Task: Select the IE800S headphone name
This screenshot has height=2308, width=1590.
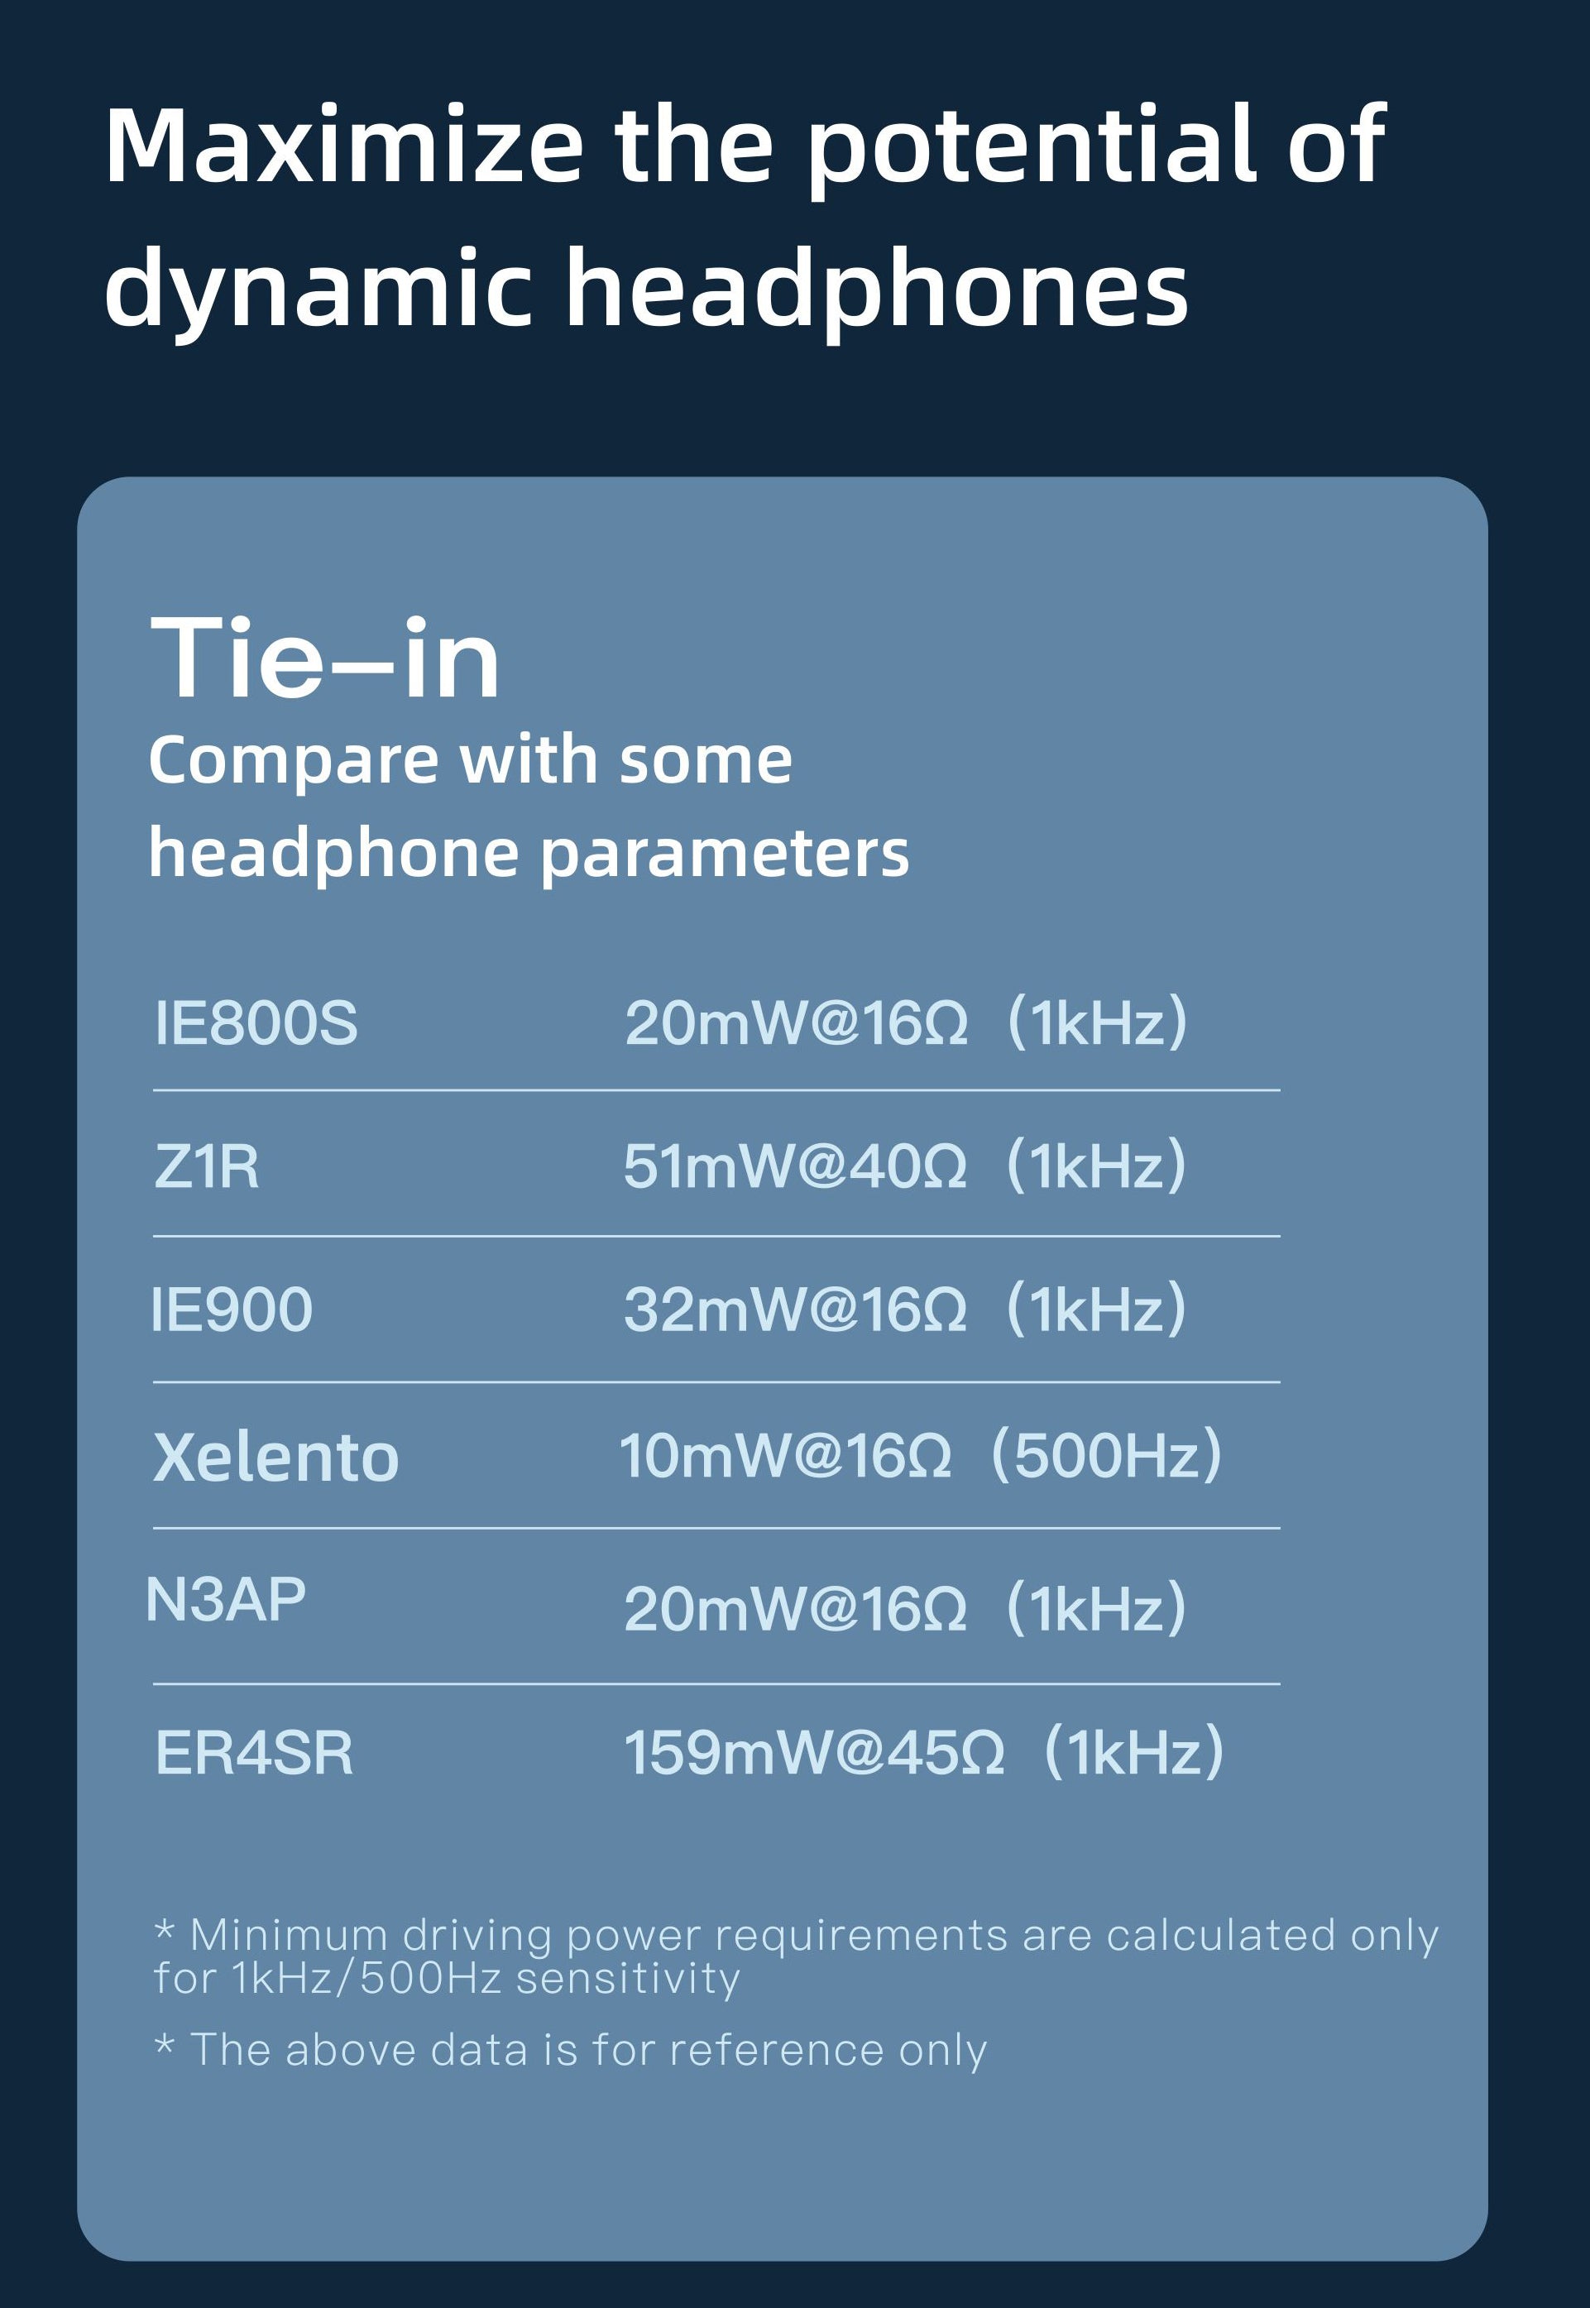Action: pos(256,1024)
